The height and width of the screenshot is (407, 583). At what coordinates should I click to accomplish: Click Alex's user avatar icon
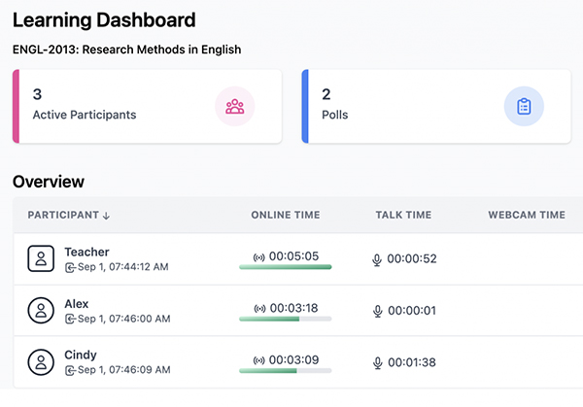pos(41,311)
